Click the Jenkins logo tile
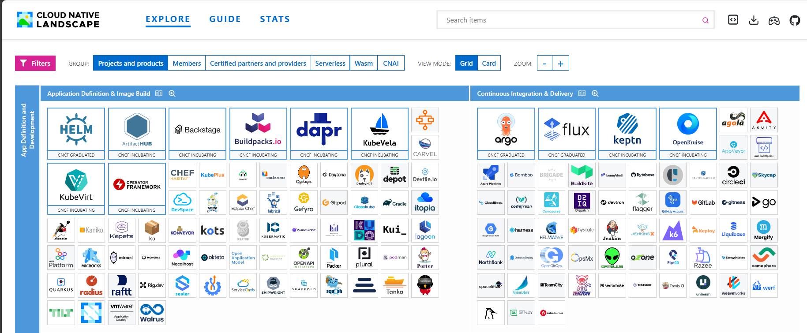The image size is (807, 333). (612, 230)
